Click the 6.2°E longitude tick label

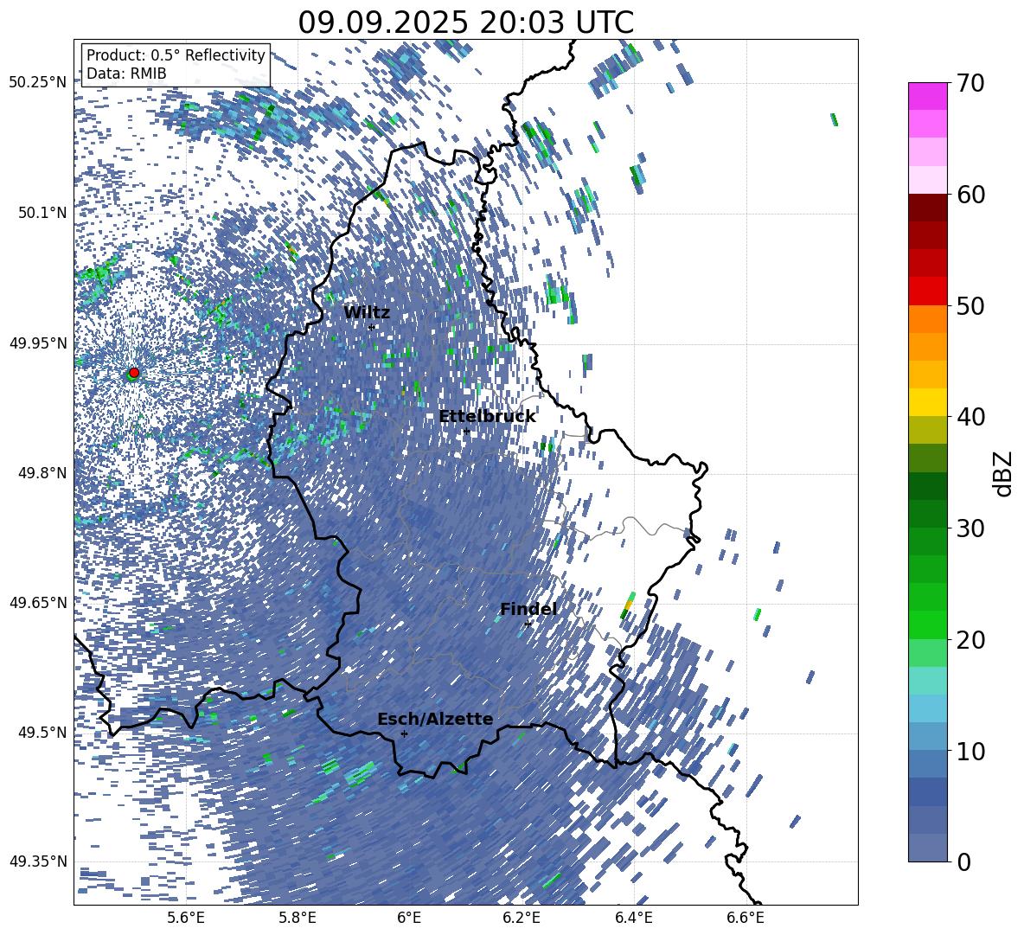click(x=522, y=919)
